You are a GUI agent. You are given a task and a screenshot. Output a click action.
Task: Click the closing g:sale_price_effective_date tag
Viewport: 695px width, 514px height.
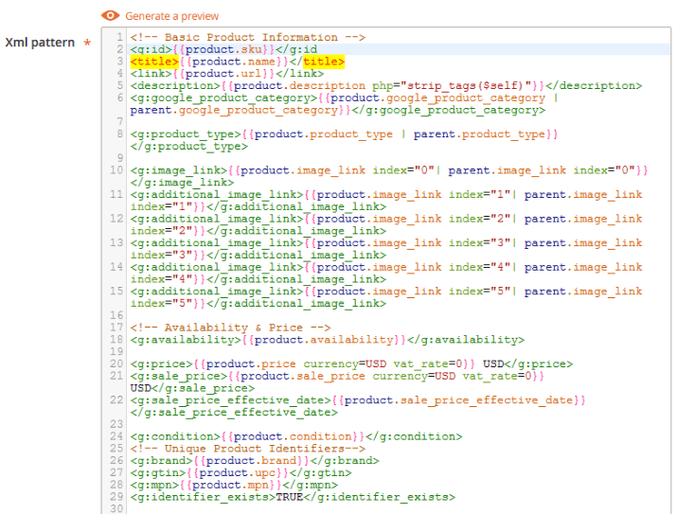(x=234, y=413)
